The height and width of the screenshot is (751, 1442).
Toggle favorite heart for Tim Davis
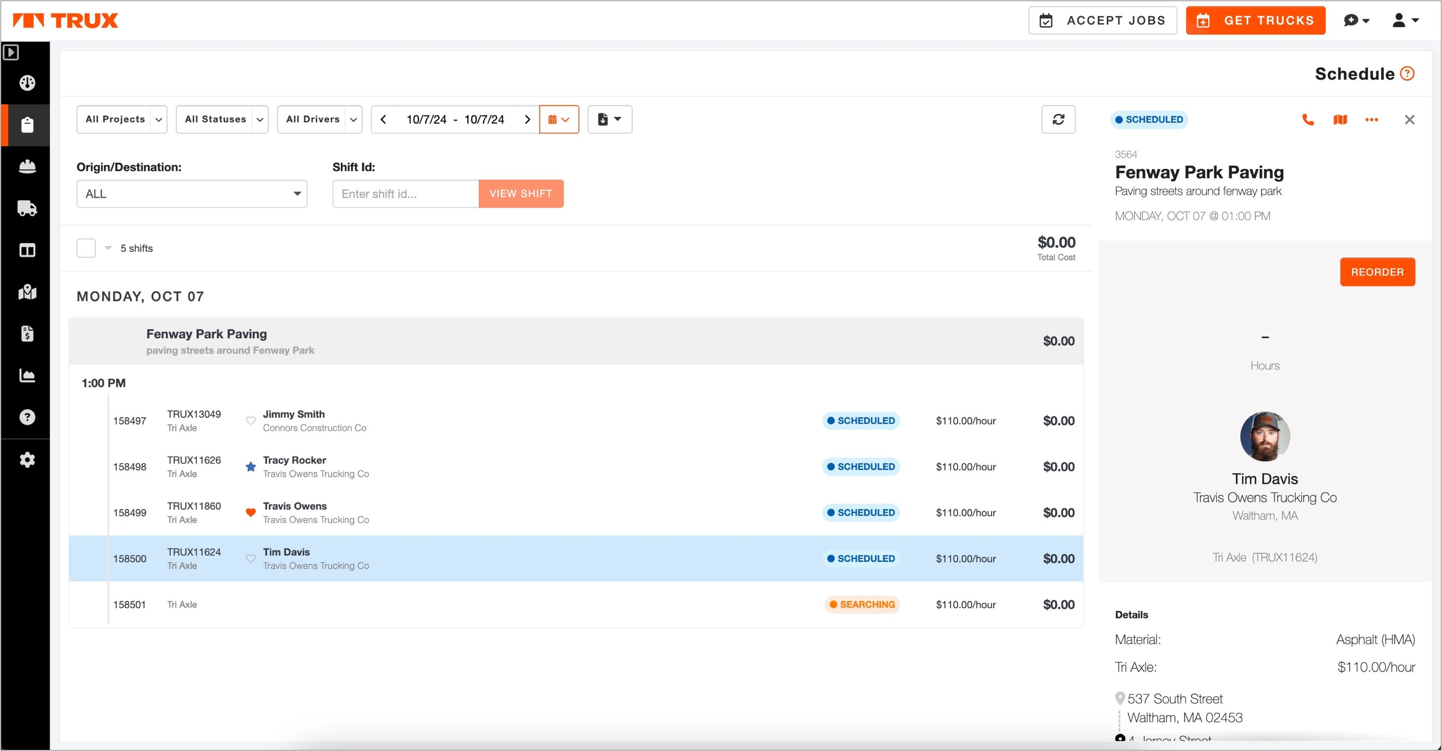point(251,558)
